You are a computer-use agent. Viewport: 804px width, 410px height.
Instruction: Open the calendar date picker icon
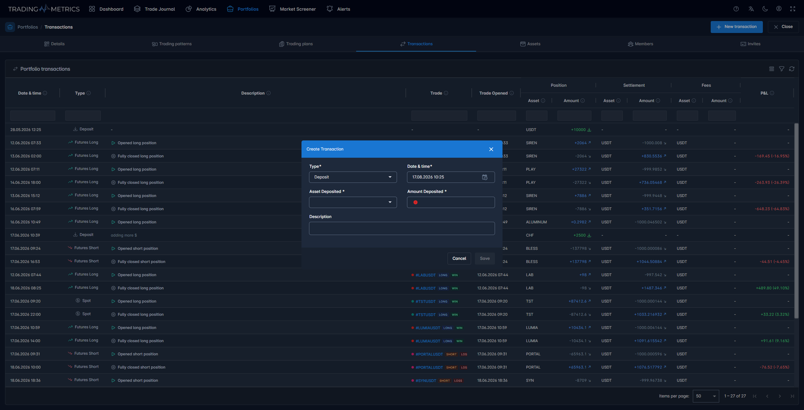[x=485, y=177]
